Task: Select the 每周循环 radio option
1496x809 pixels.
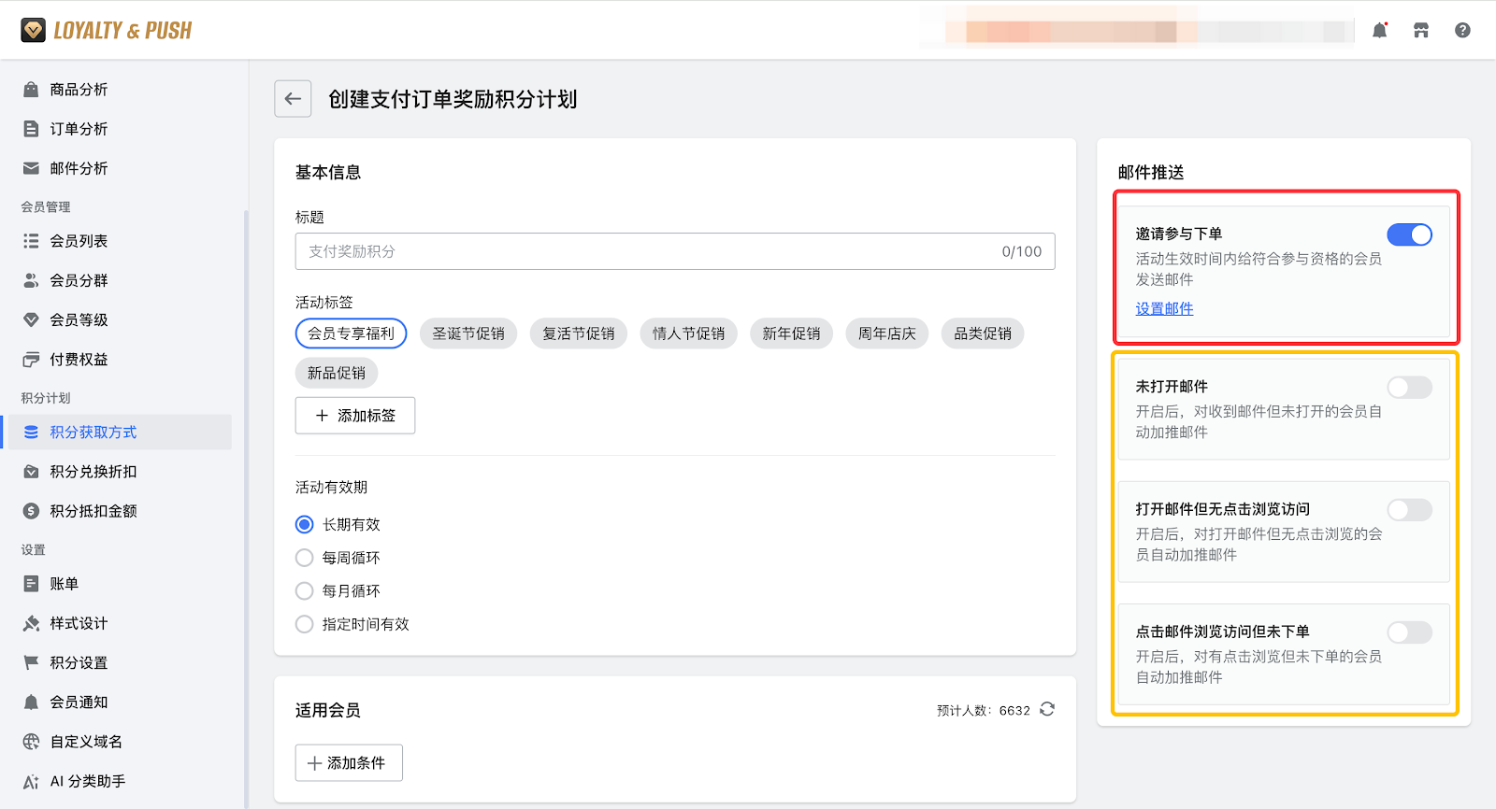Action: point(305,558)
